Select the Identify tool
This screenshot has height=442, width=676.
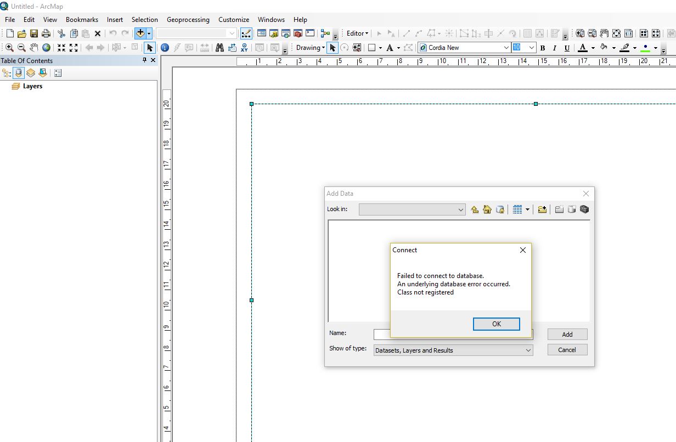[x=165, y=48]
